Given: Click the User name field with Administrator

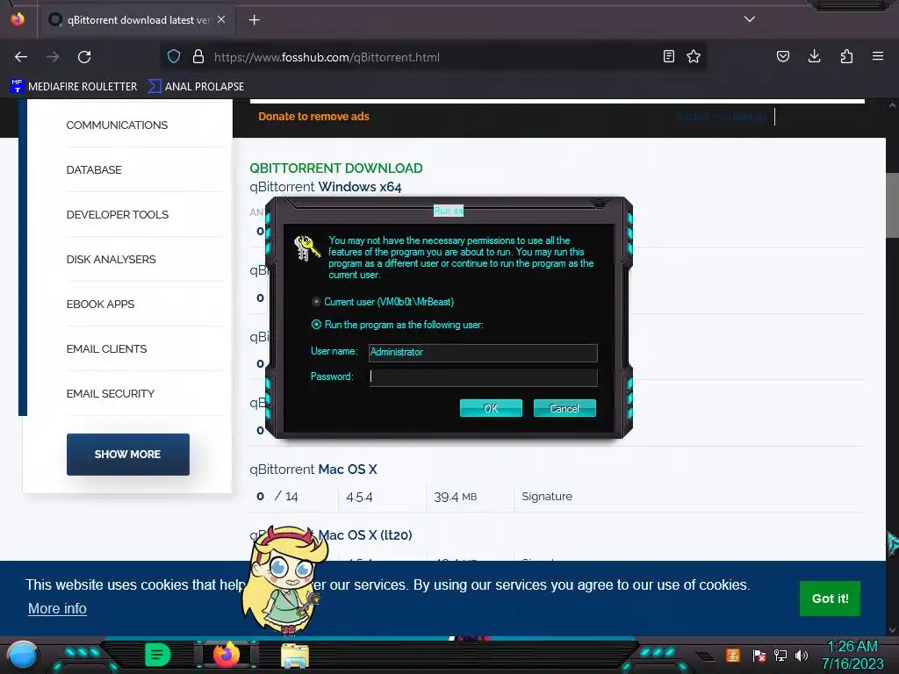Looking at the screenshot, I should click(x=483, y=352).
